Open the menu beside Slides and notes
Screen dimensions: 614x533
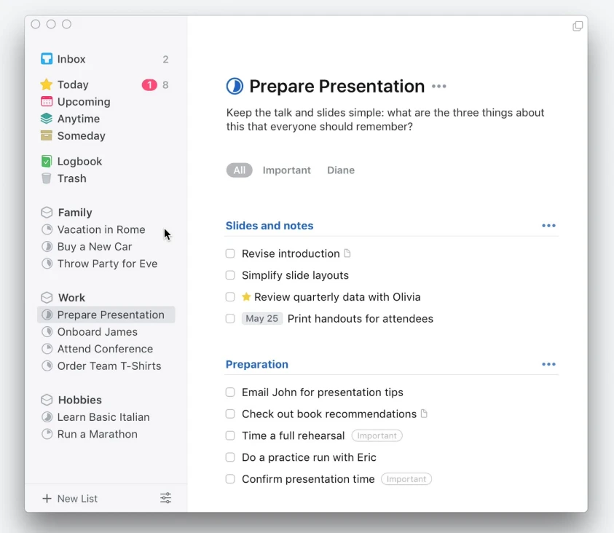548,226
